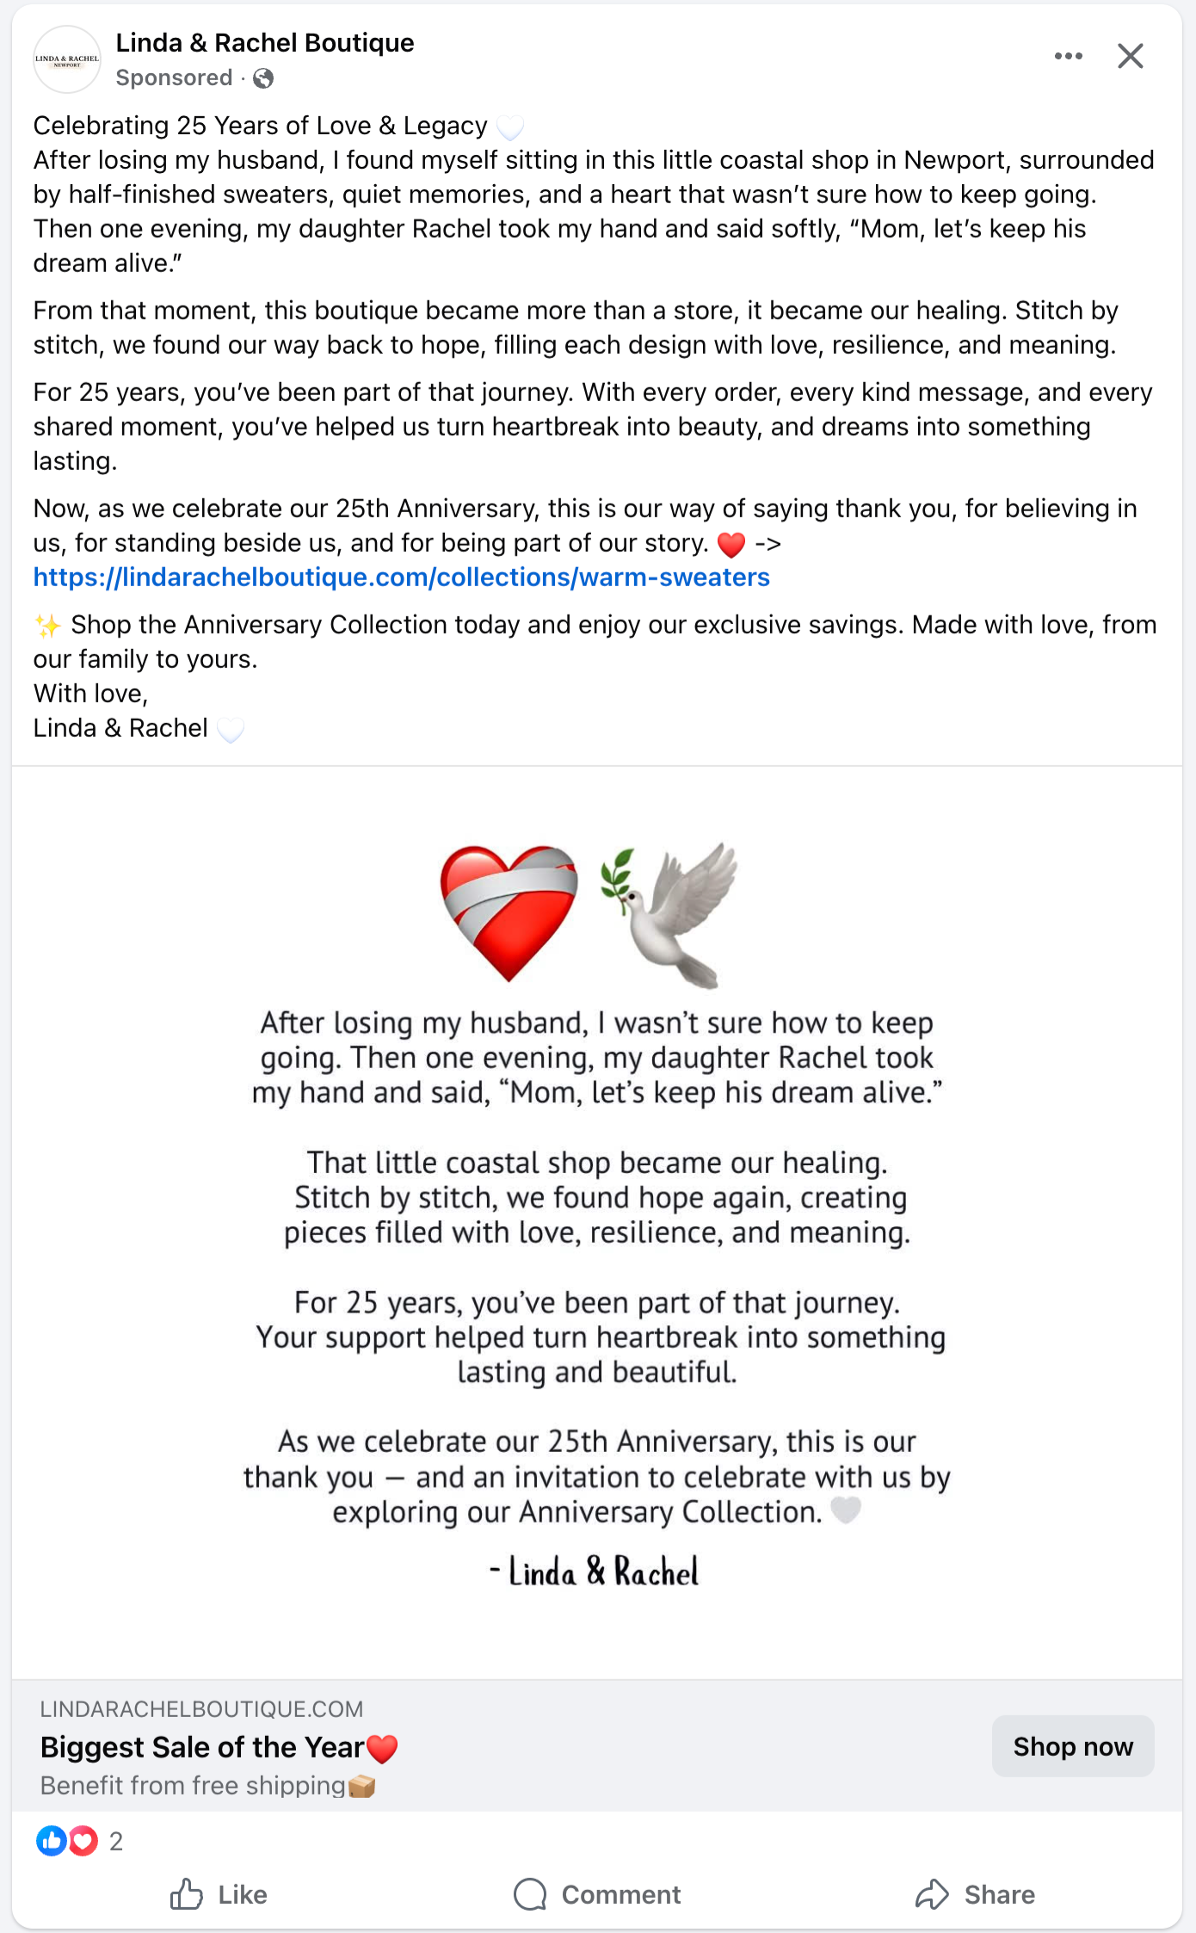Screen dimensions: 1196x1933
Task: Click the Comment button label
Action: pos(620,1894)
